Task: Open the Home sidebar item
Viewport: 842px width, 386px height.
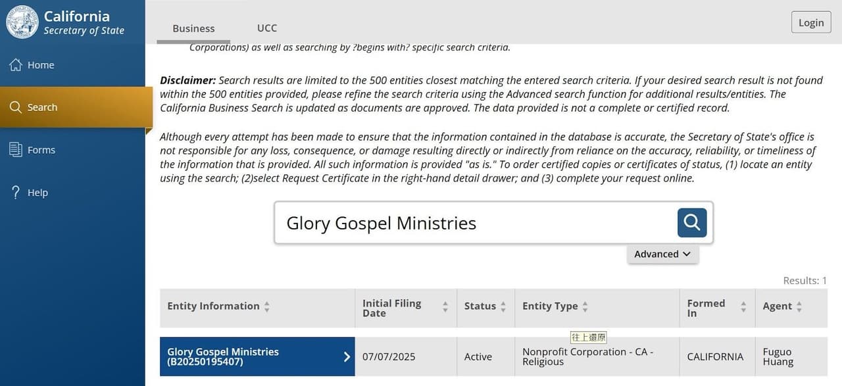Action: 72,65
